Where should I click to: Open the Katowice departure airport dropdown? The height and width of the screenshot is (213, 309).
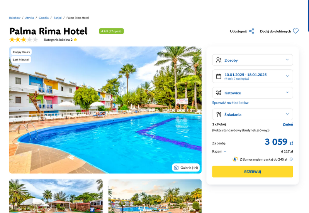(253, 93)
